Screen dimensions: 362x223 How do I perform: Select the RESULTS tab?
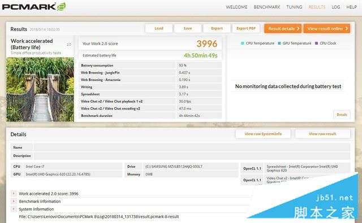click(317, 7)
